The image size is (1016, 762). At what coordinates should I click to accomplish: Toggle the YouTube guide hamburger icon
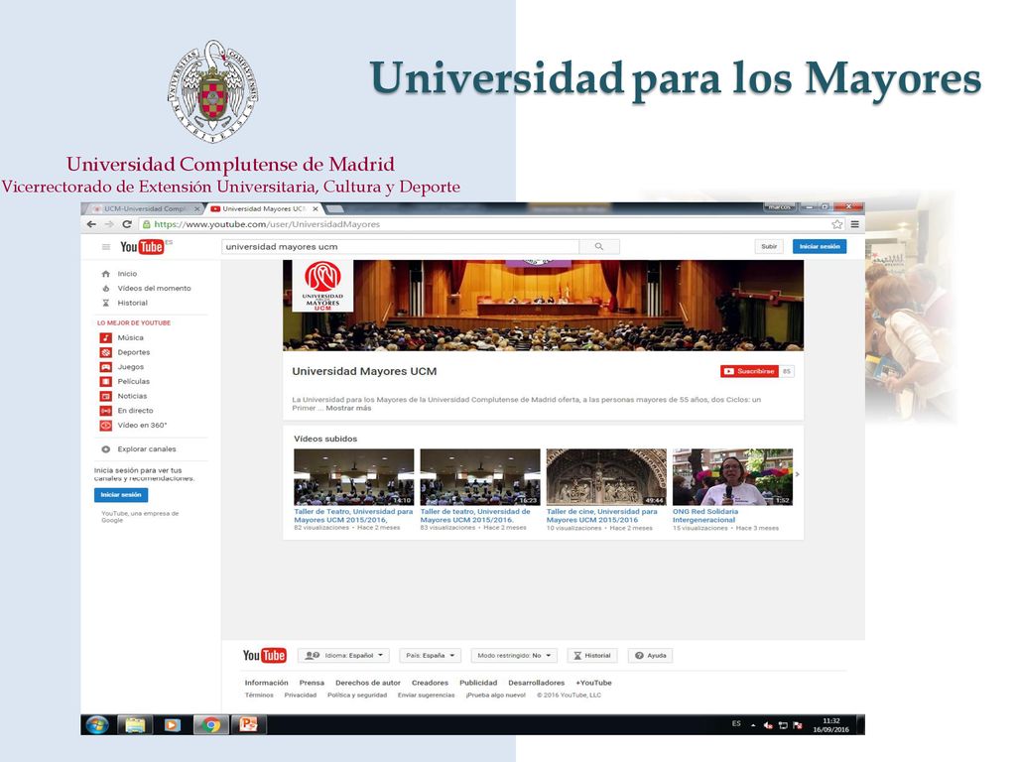pyautogui.click(x=106, y=247)
